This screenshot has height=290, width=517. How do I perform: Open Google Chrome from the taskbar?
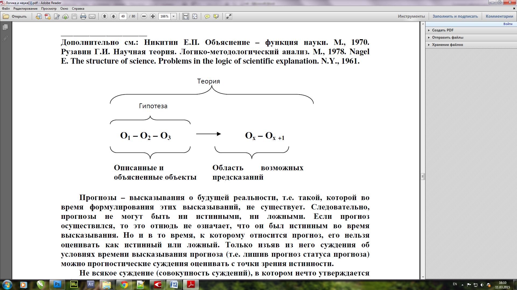(124, 285)
